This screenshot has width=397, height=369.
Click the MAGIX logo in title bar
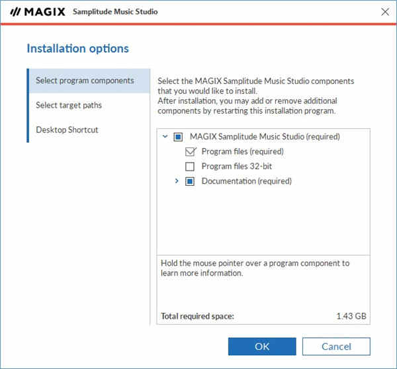tap(38, 12)
